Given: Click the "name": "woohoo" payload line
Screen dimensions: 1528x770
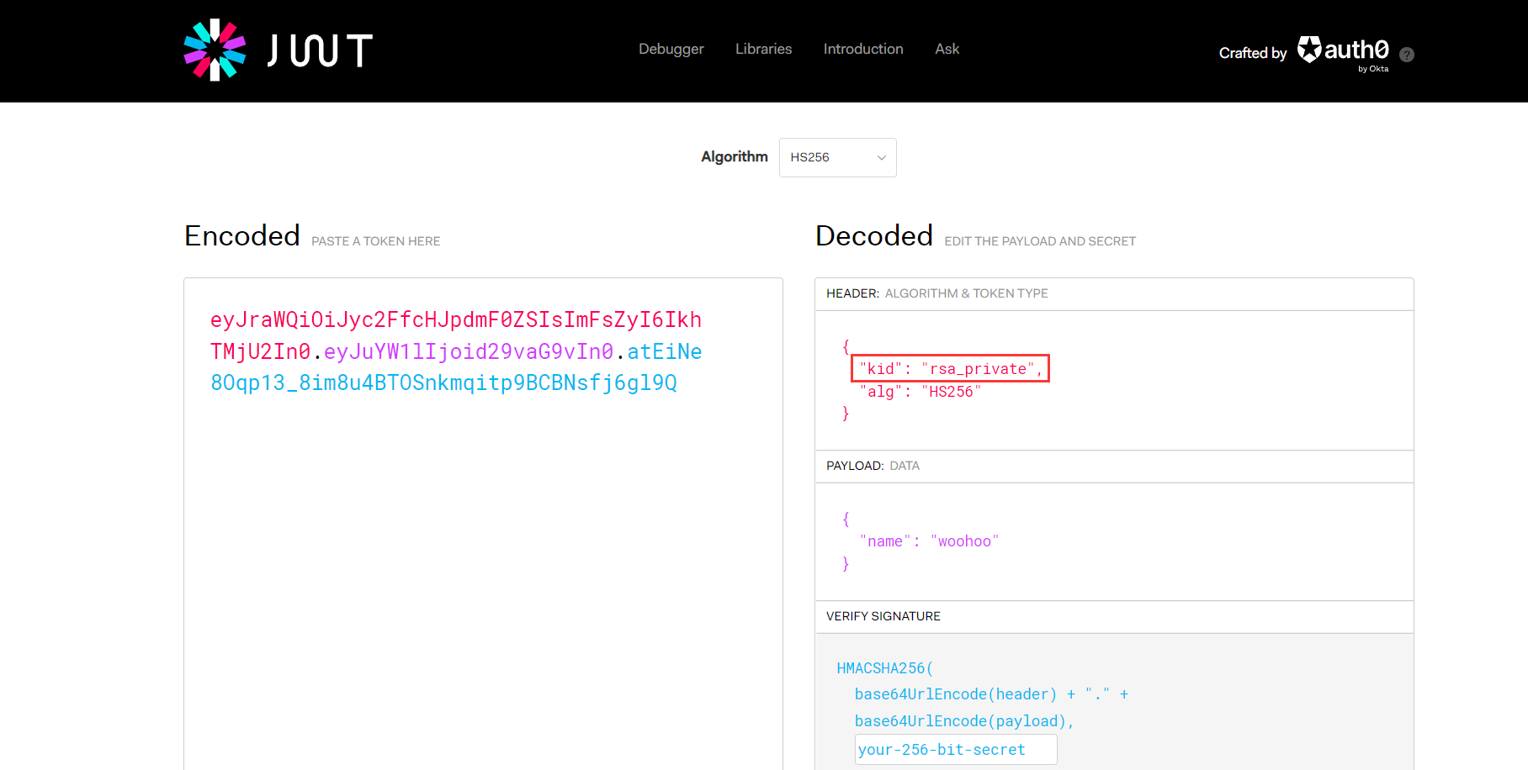Looking at the screenshot, I should pyautogui.click(x=929, y=541).
